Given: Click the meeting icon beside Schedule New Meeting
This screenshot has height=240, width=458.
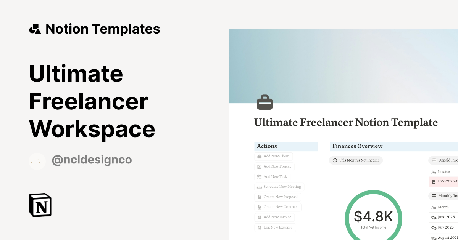Looking at the screenshot, I should 259,187.
